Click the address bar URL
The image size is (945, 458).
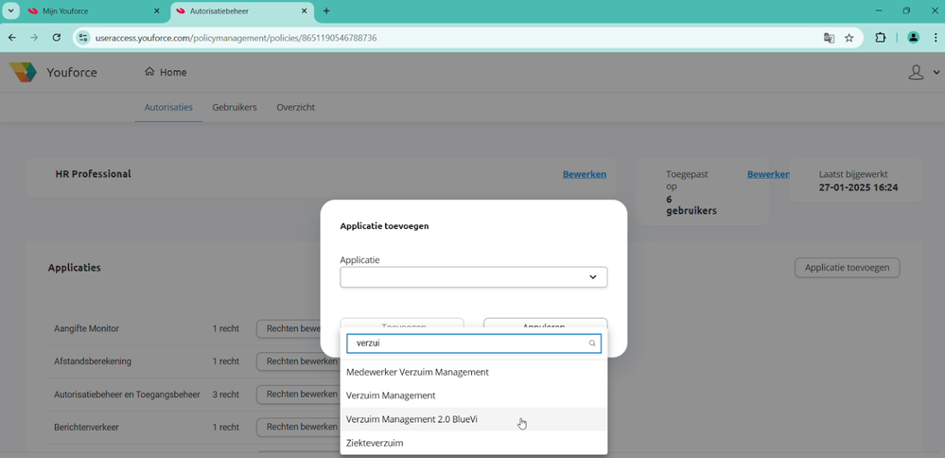[236, 37]
